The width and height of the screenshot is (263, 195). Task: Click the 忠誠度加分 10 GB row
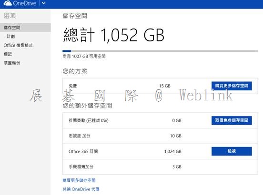tap(160, 136)
